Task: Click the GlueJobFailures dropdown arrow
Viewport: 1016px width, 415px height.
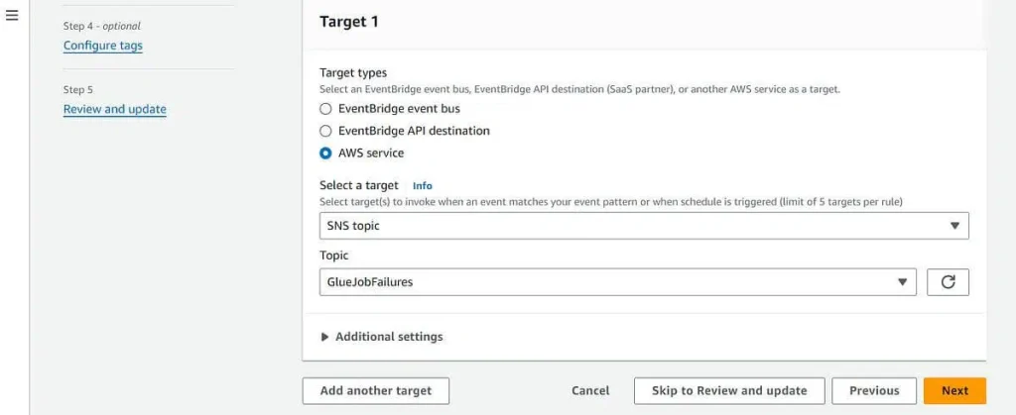Action: 901,282
